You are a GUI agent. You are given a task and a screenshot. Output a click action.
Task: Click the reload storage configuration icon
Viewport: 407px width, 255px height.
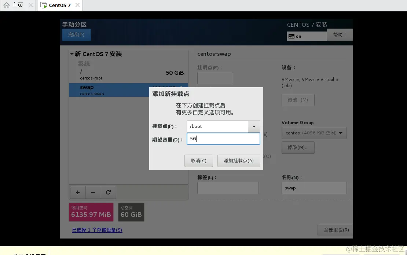tap(108, 192)
